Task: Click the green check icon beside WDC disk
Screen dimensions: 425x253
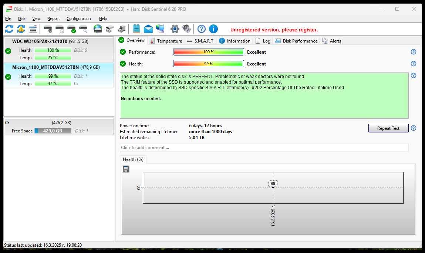Action: pos(8,51)
